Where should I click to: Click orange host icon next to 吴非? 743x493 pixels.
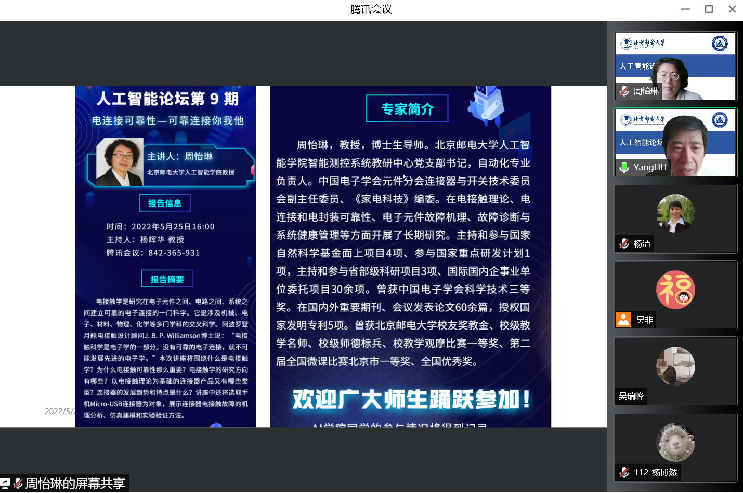point(623,320)
